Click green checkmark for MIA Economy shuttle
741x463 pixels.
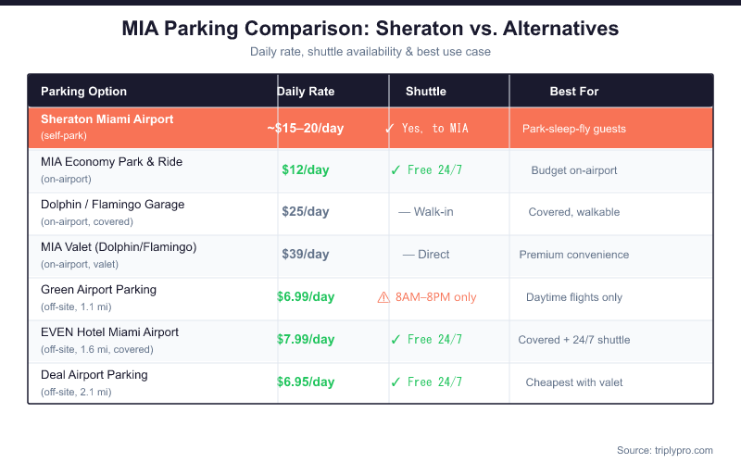point(396,170)
